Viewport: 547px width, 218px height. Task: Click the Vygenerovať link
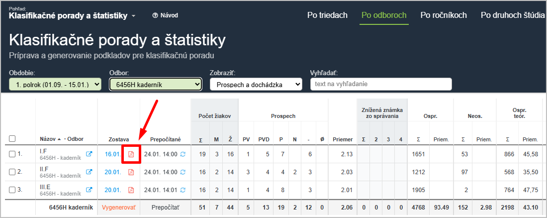[x=118, y=207]
